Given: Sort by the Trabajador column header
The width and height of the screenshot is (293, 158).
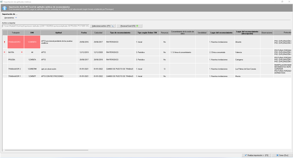Looking at the screenshot, I should pos(16,33).
